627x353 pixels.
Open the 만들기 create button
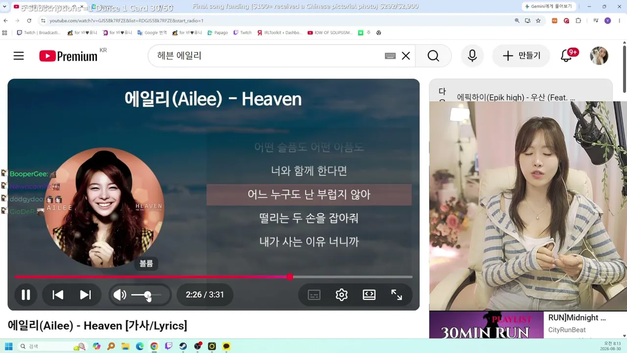[521, 56]
